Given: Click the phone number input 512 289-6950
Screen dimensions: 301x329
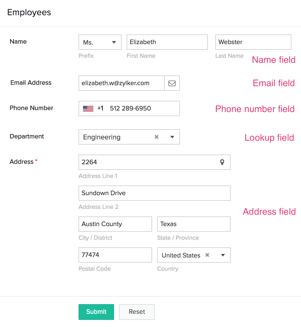Looking at the screenshot, I should coord(142,108).
